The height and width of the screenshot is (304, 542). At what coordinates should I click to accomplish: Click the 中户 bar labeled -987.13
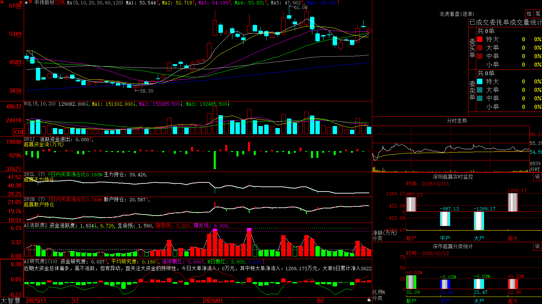445,219
